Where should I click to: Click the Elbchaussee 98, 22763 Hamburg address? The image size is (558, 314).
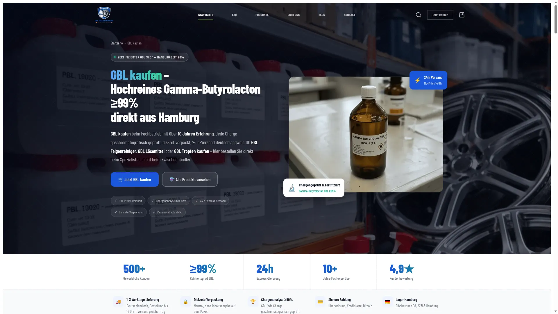(x=417, y=306)
